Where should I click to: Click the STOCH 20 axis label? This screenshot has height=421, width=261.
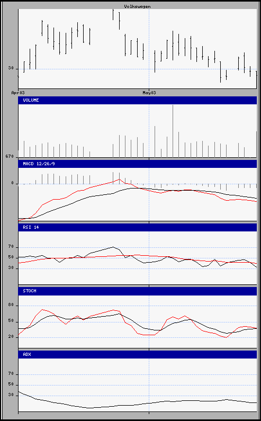pyautogui.click(x=11, y=337)
